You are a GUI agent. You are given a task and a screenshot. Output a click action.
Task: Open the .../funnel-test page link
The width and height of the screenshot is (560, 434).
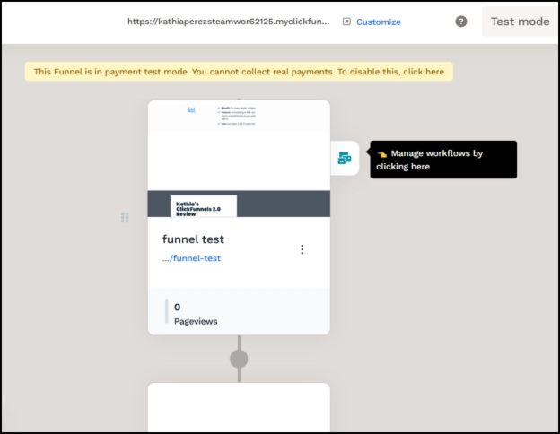[191, 258]
